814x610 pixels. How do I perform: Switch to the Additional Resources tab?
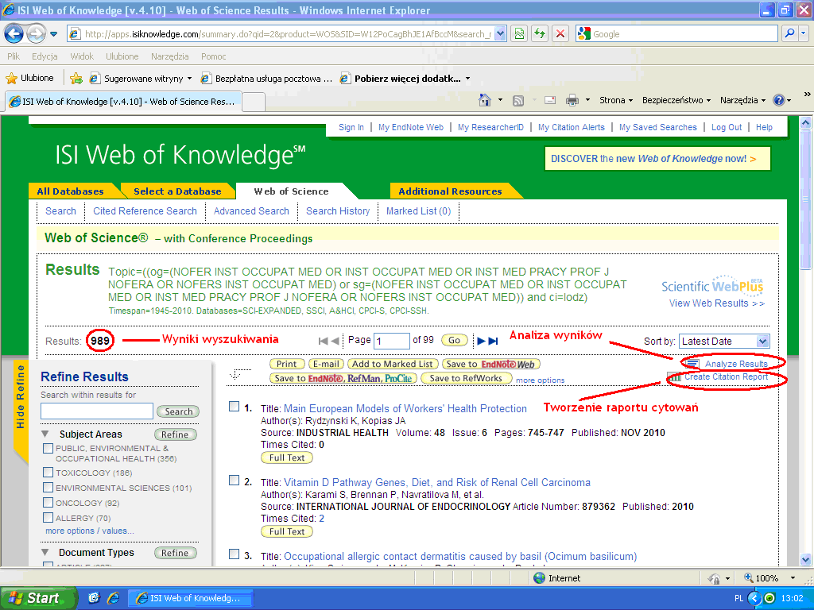(x=450, y=191)
